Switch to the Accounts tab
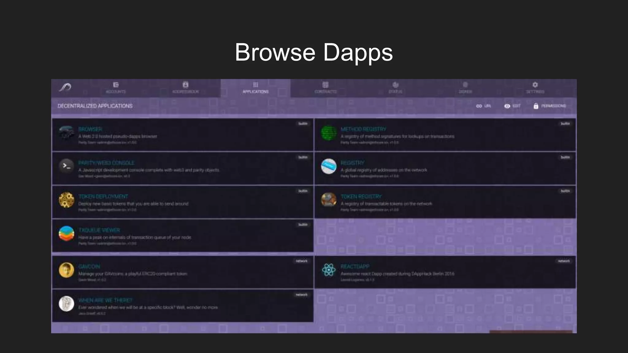628x353 pixels. 116,88
